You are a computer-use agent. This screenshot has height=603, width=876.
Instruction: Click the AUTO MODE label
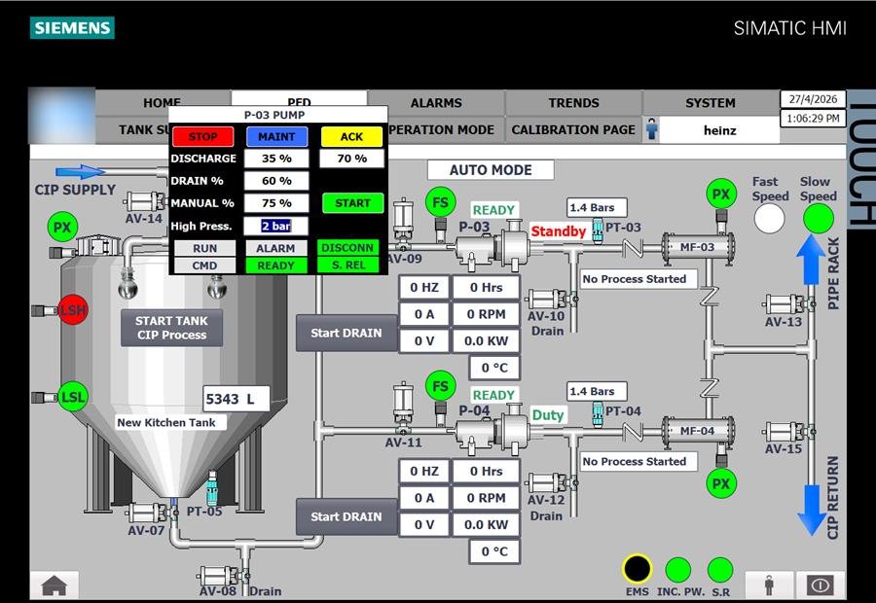tap(491, 170)
